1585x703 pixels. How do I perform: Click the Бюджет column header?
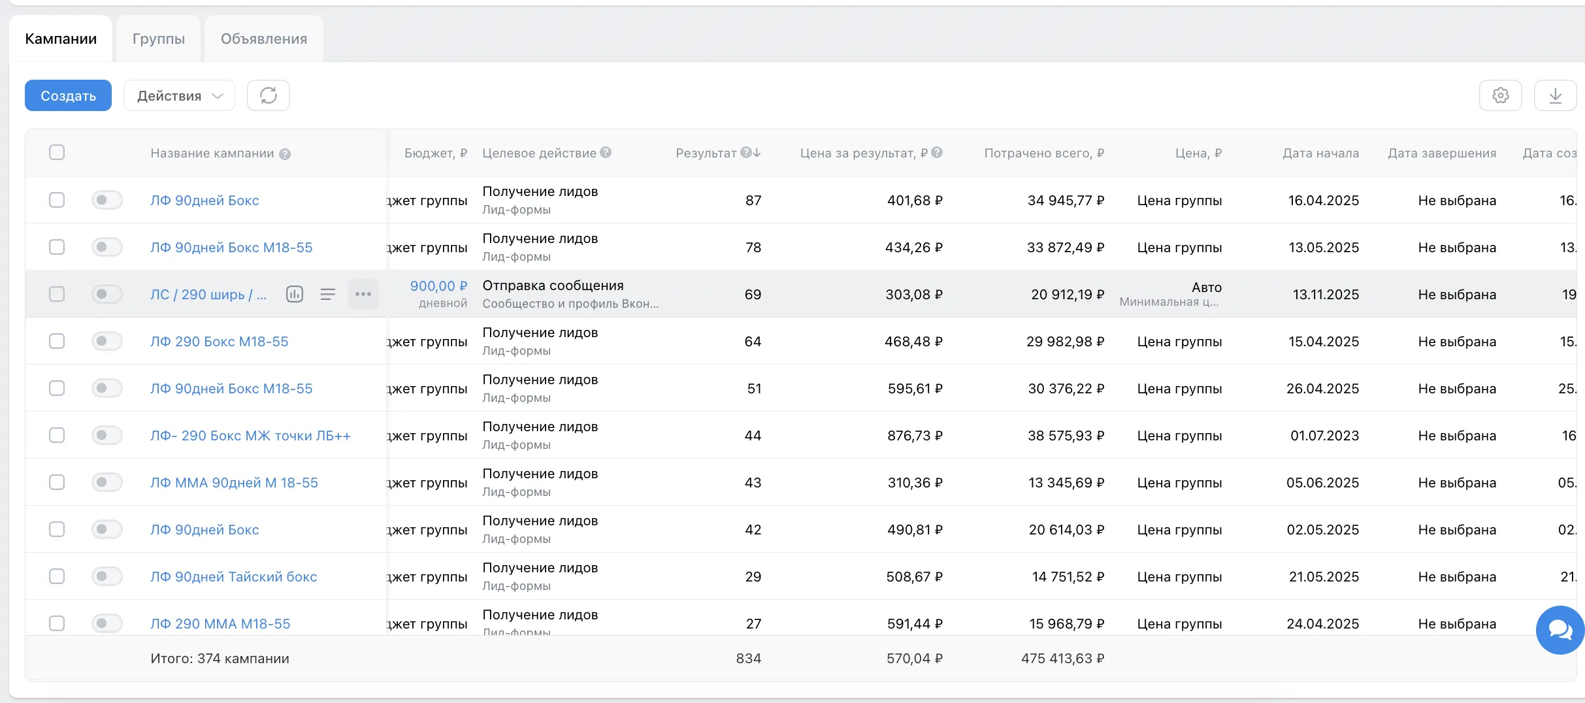436,153
